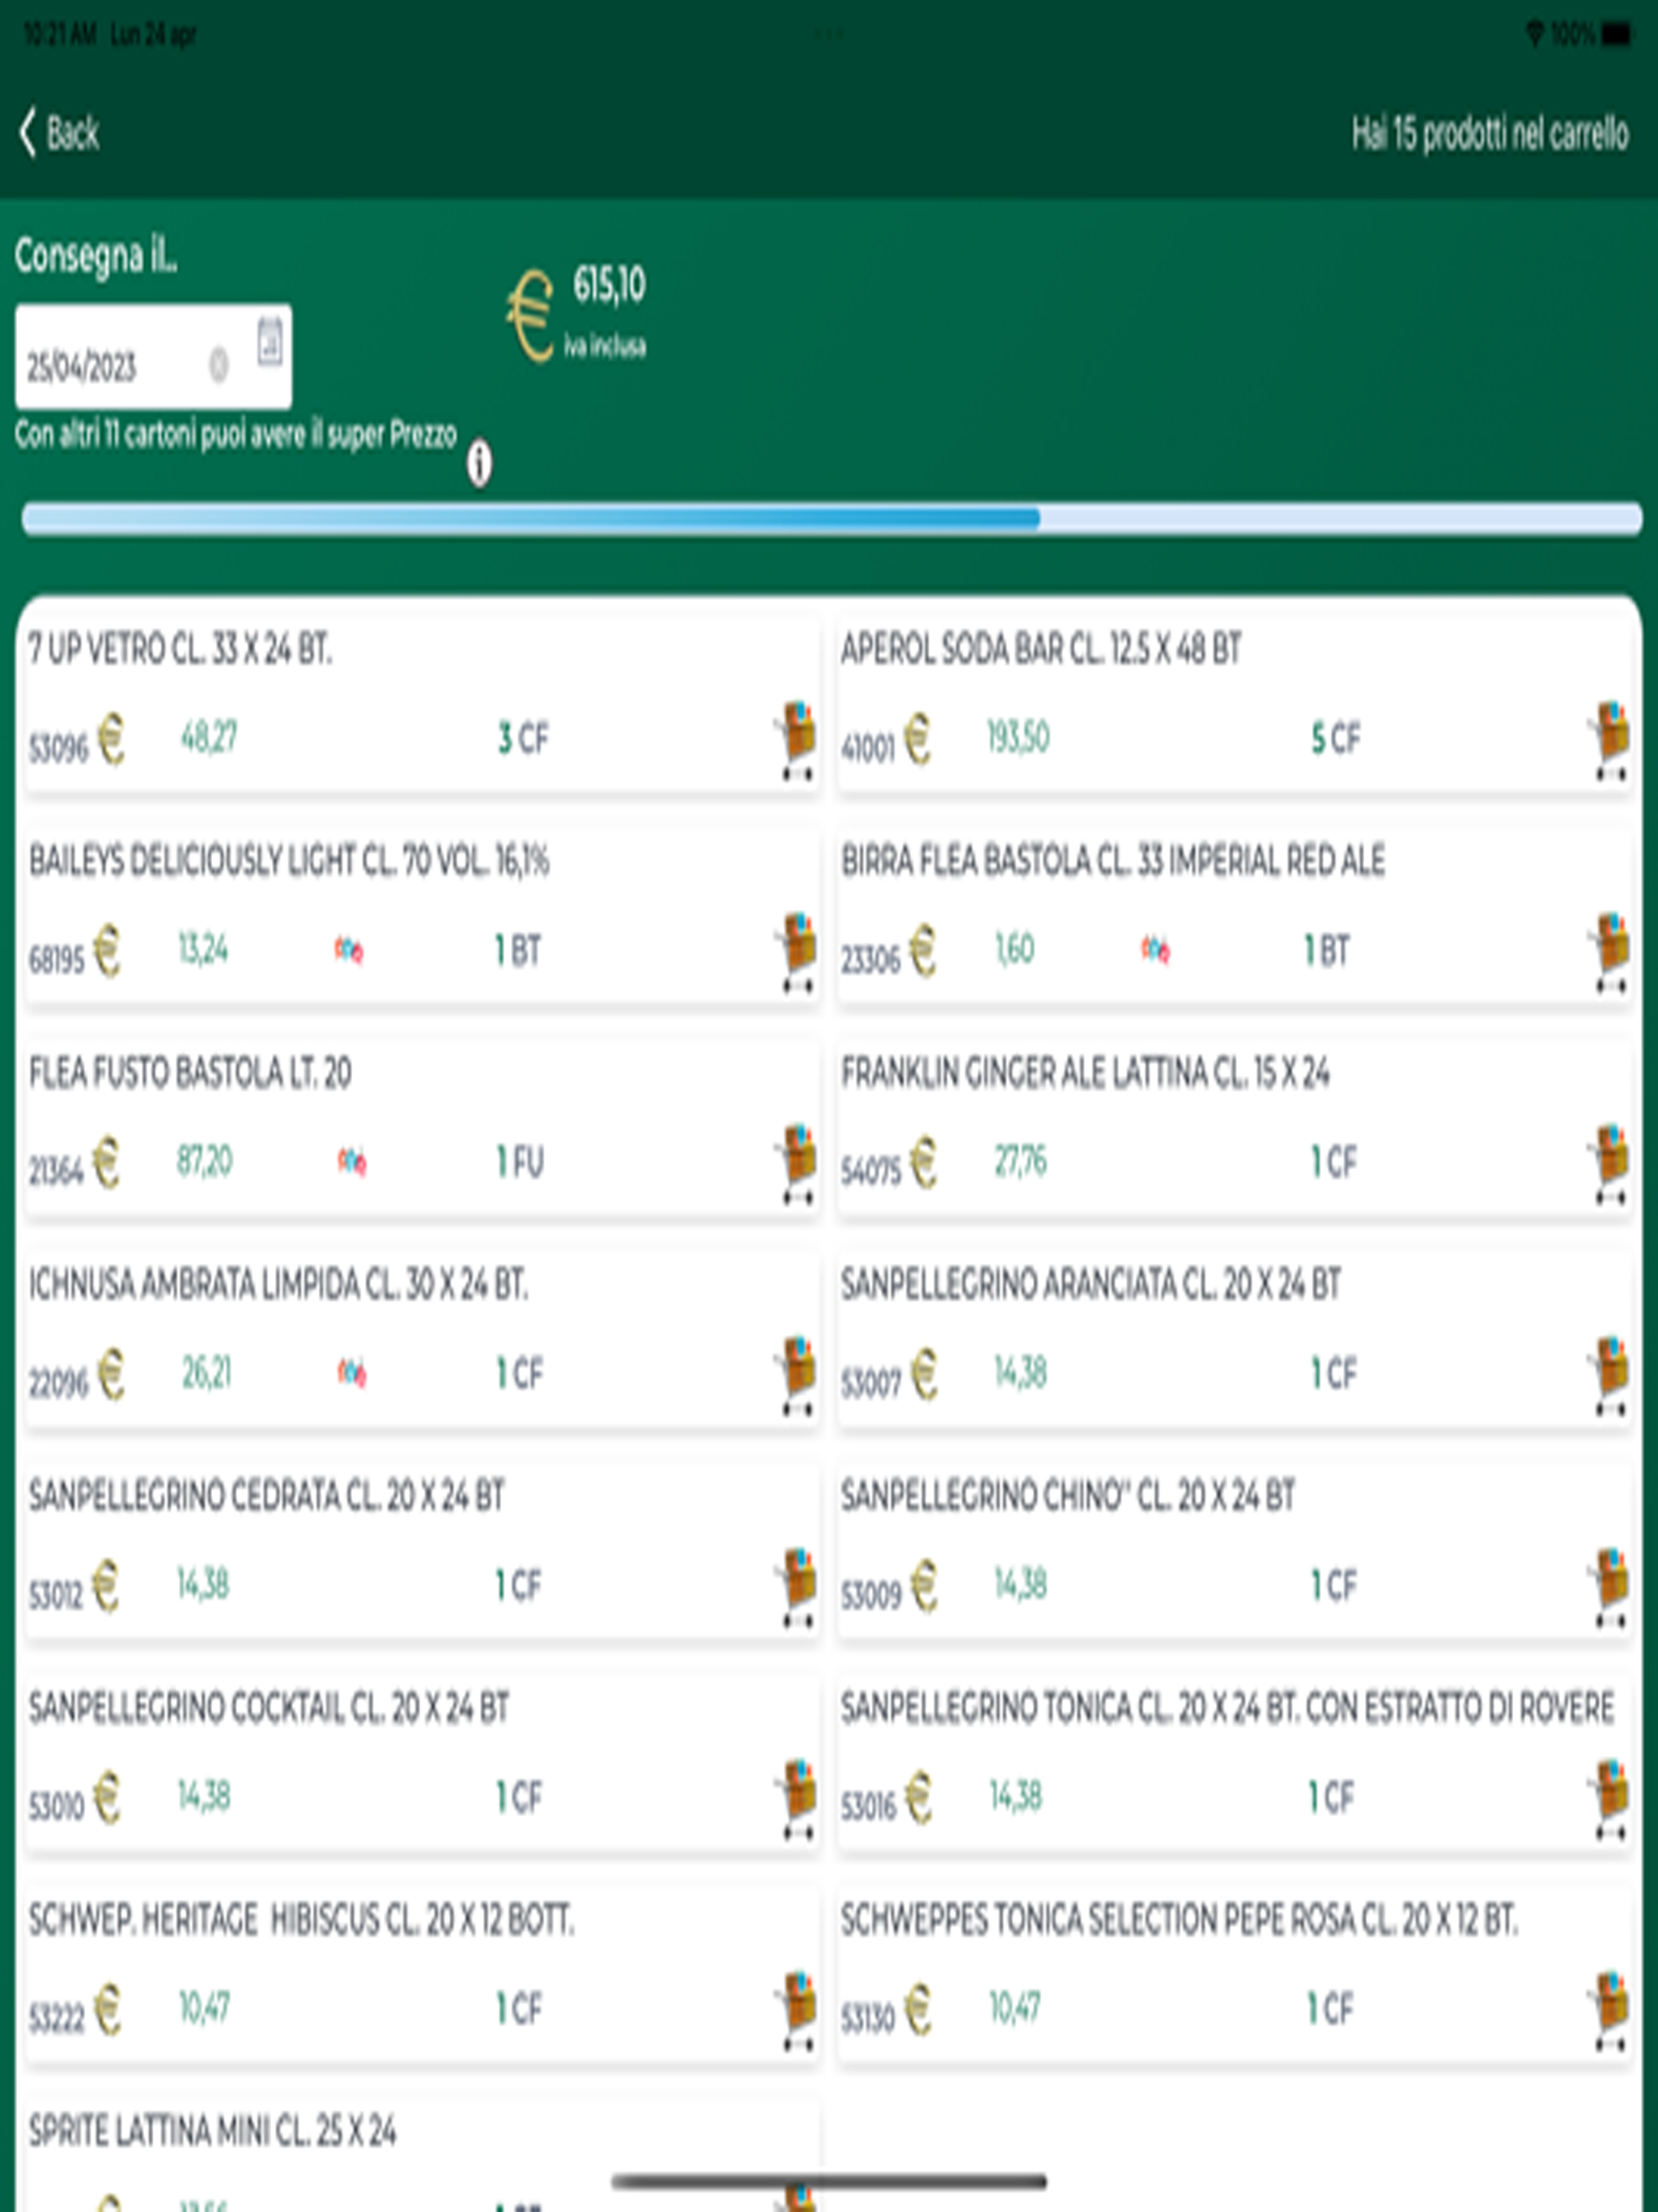
Task: Select product name '7 UP VETRO CL. 33 X 24 BT.'
Action: pos(180,649)
